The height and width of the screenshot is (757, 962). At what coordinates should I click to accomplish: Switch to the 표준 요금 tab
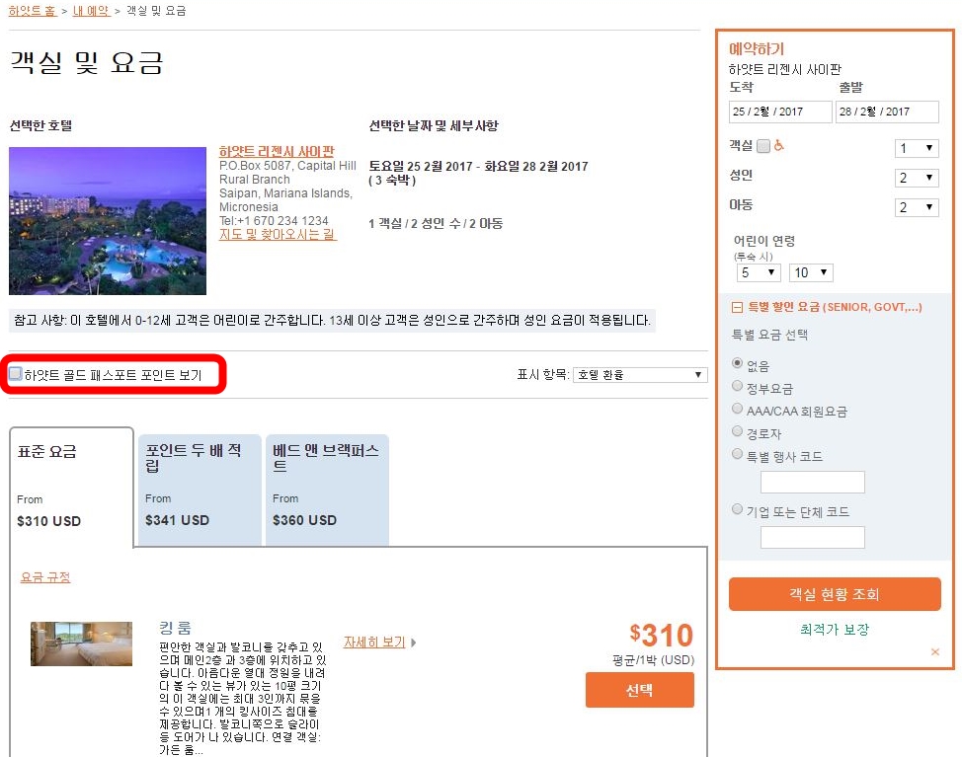71,487
